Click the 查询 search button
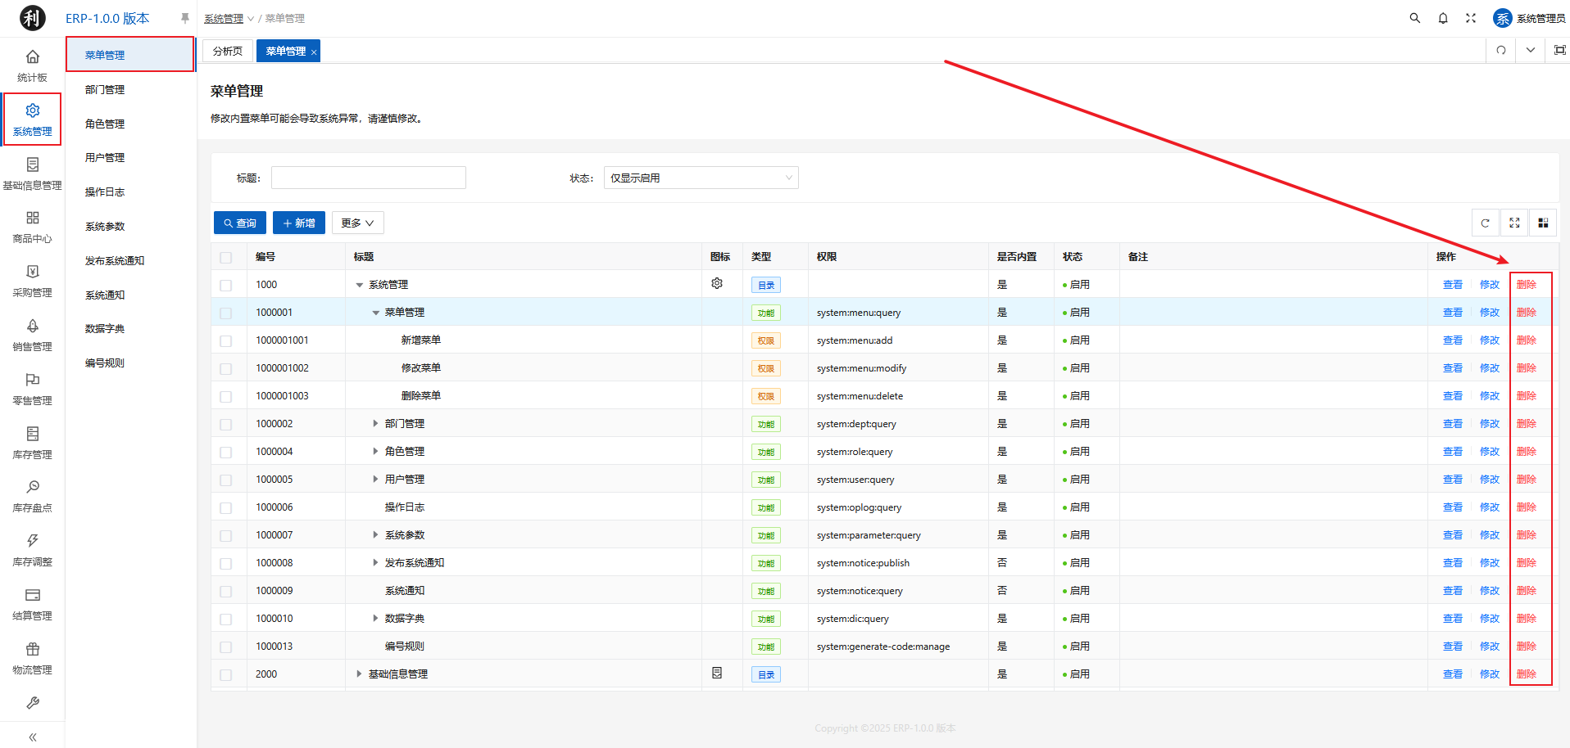The height and width of the screenshot is (748, 1570). [240, 223]
